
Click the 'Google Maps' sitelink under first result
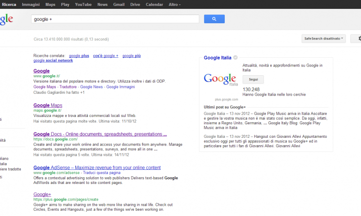45,87
